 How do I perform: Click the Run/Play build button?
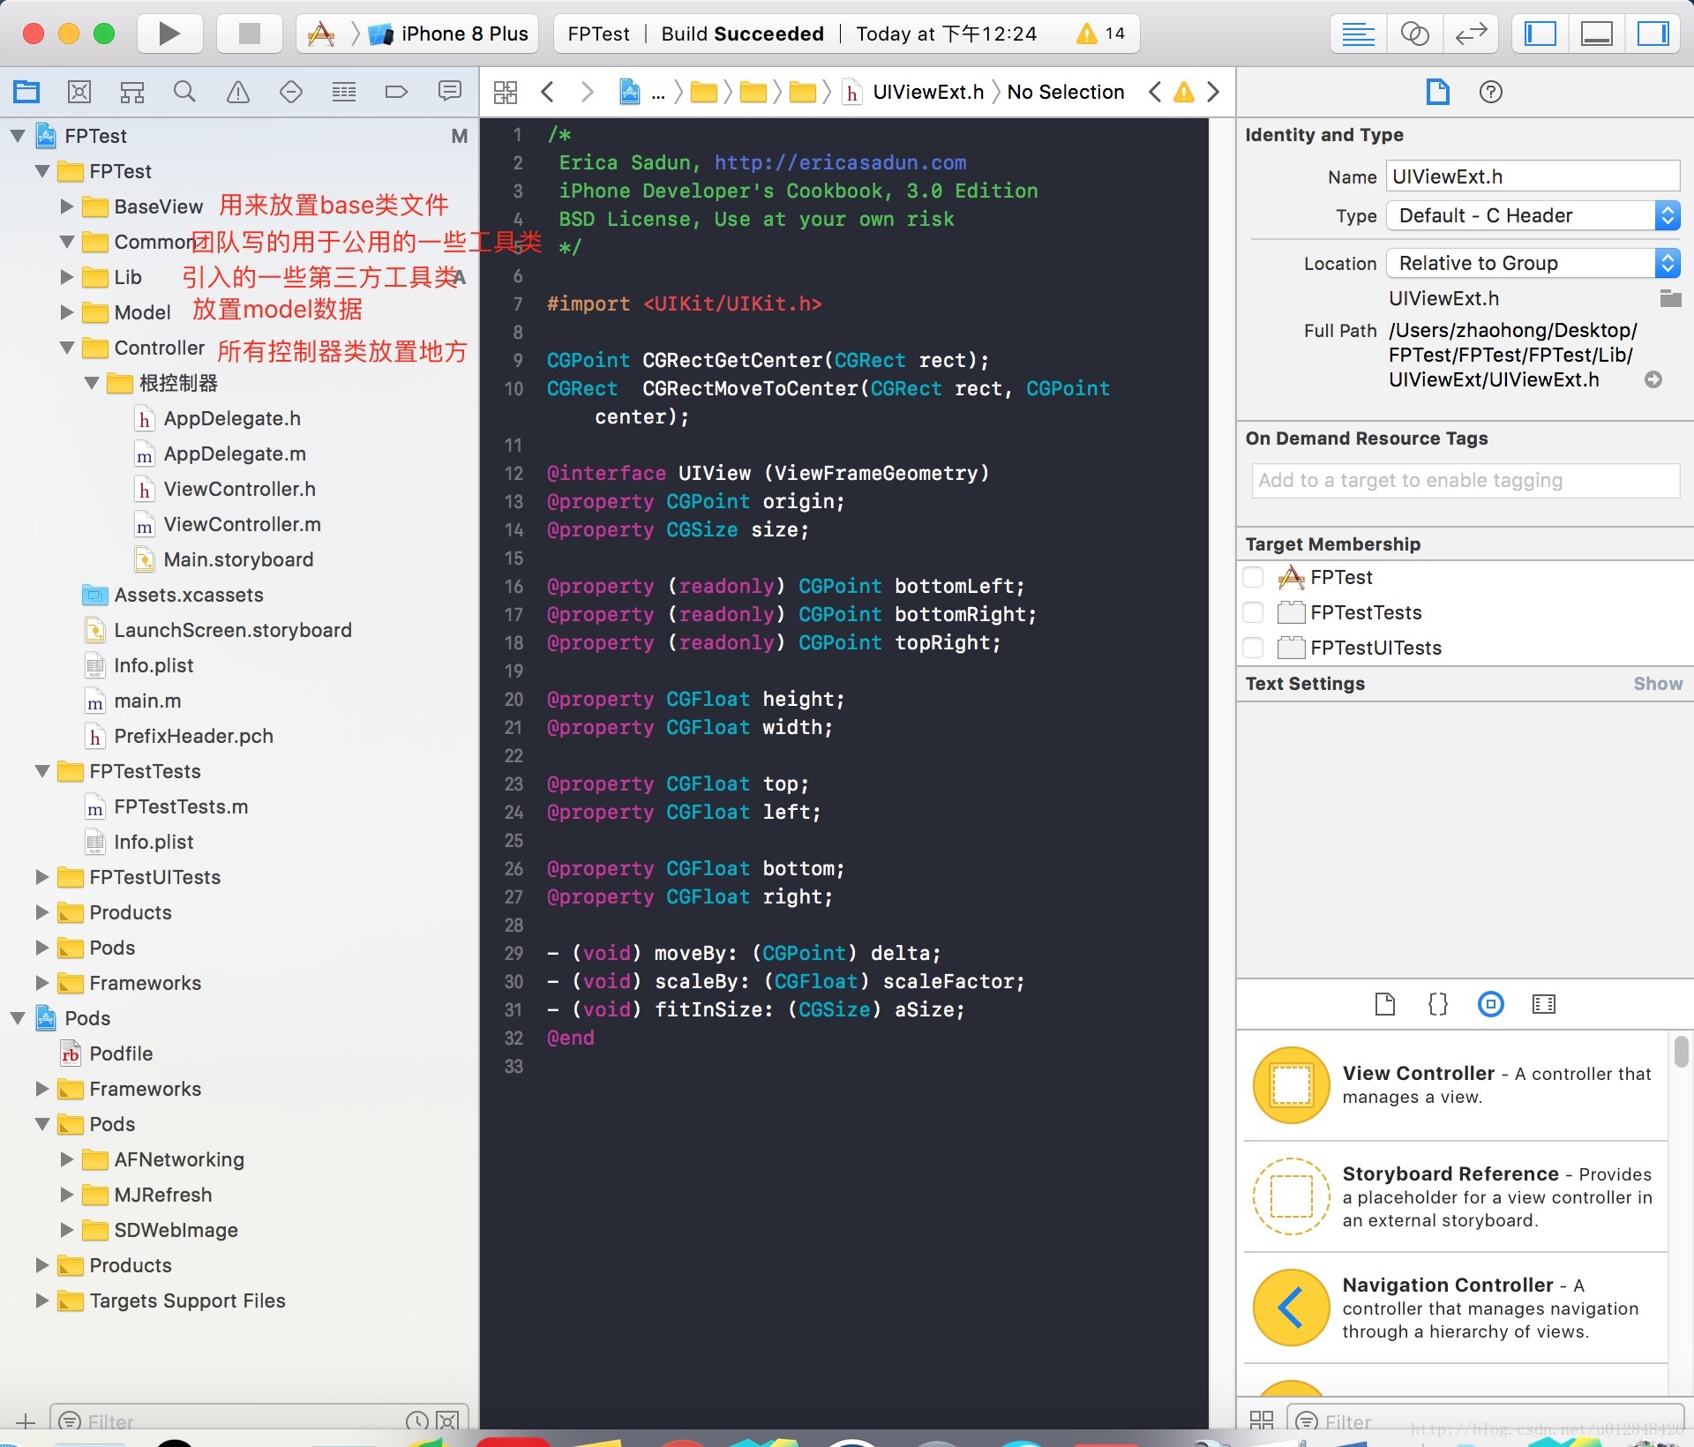(168, 32)
